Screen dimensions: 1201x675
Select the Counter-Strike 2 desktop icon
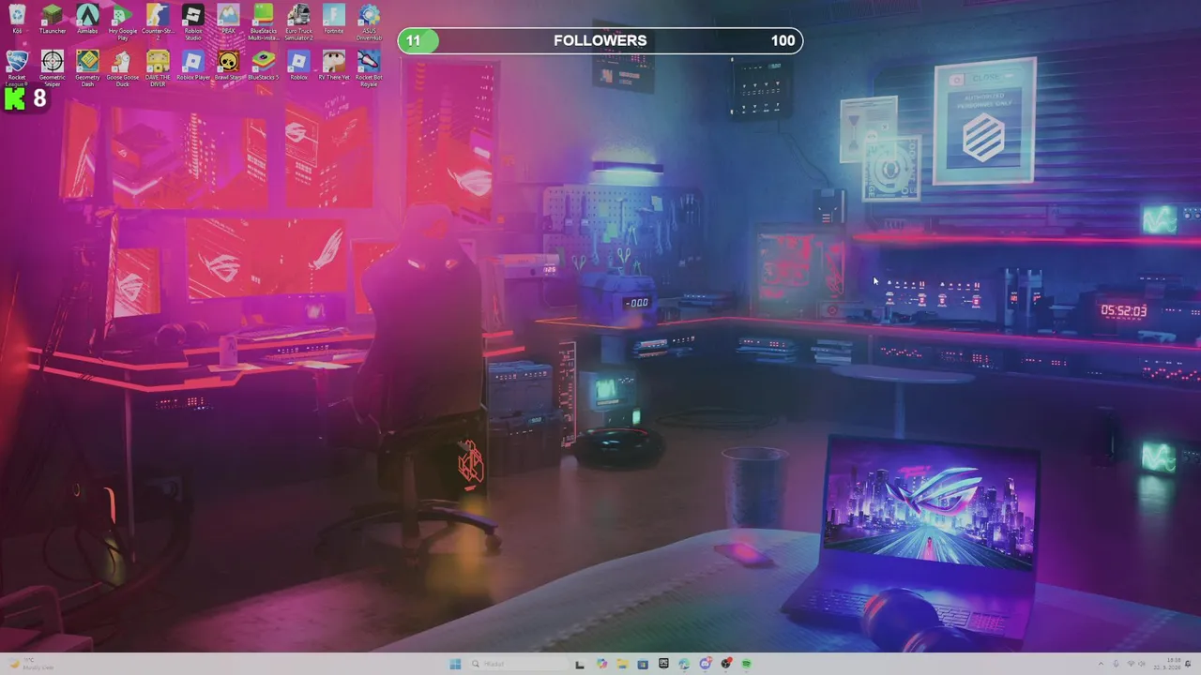coord(158,22)
